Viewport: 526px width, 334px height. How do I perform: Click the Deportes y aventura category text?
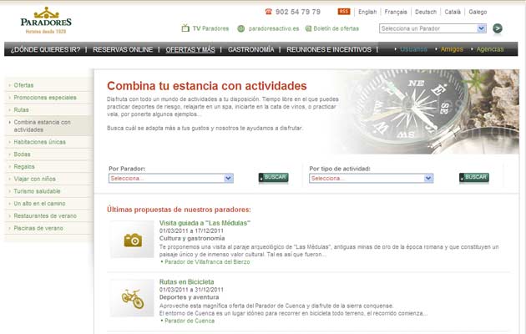click(189, 297)
